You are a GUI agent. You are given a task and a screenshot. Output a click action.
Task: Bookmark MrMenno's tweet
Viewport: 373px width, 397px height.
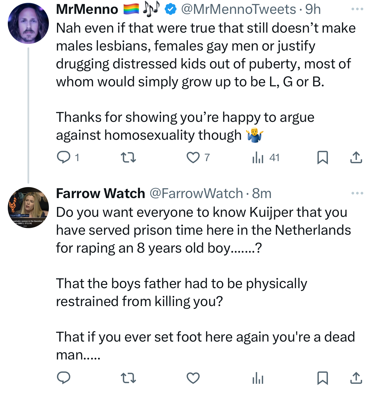pos(322,158)
